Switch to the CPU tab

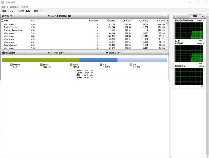click(12, 11)
